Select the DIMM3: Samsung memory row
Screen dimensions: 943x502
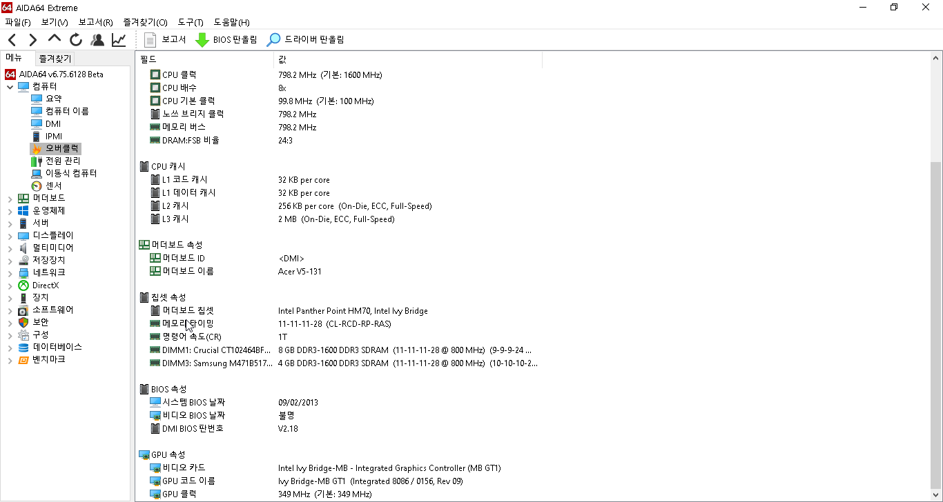(344, 363)
